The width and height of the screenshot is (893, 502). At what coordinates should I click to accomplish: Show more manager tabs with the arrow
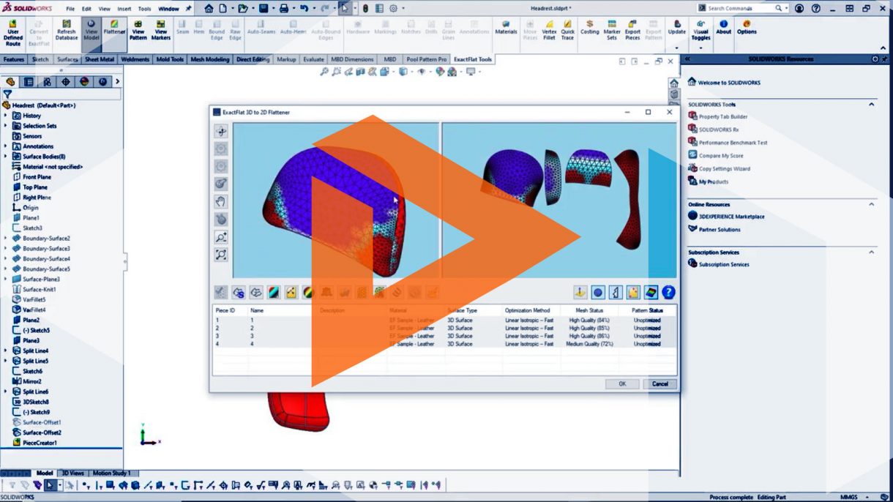click(x=117, y=82)
